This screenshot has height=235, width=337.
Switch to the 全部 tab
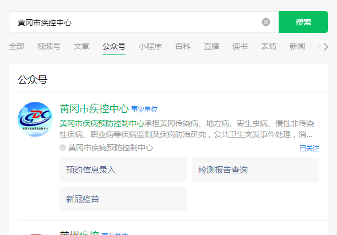(17, 46)
